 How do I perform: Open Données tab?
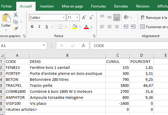pos(121,6)
